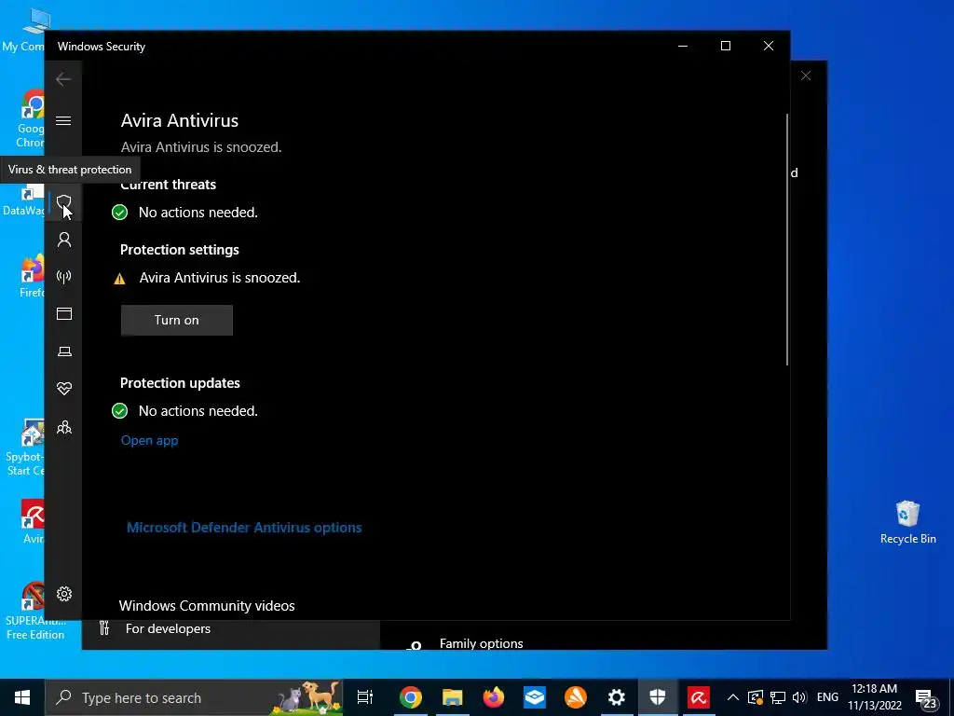Open Device performance & health heart icon

(64, 389)
